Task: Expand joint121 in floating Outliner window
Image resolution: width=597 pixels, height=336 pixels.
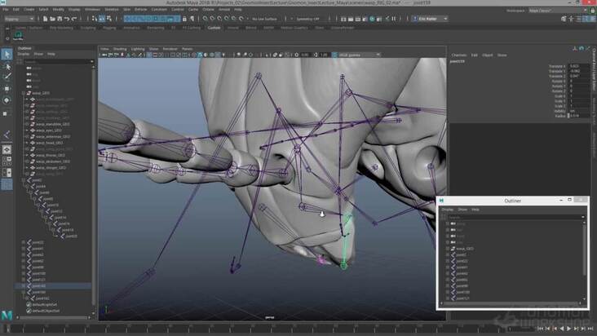Action: [448, 298]
